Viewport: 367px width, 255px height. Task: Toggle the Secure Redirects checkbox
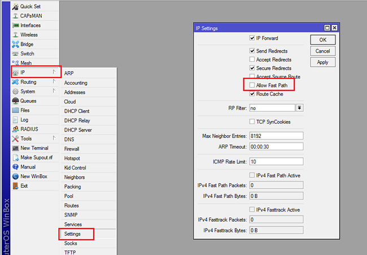pyautogui.click(x=252, y=68)
